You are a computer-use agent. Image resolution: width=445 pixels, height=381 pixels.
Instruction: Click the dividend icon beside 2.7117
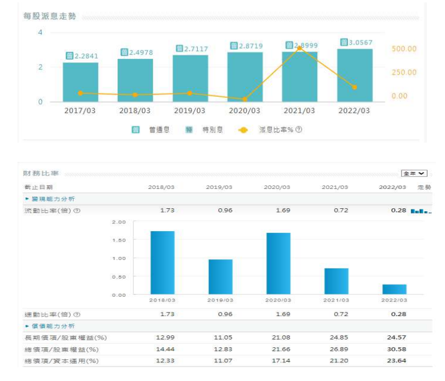[179, 48]
